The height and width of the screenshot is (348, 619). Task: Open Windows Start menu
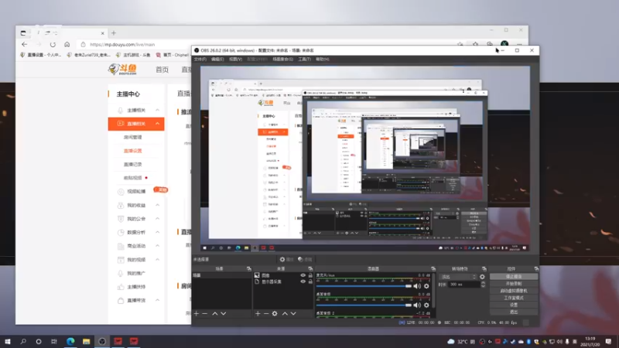pos(8,341)
